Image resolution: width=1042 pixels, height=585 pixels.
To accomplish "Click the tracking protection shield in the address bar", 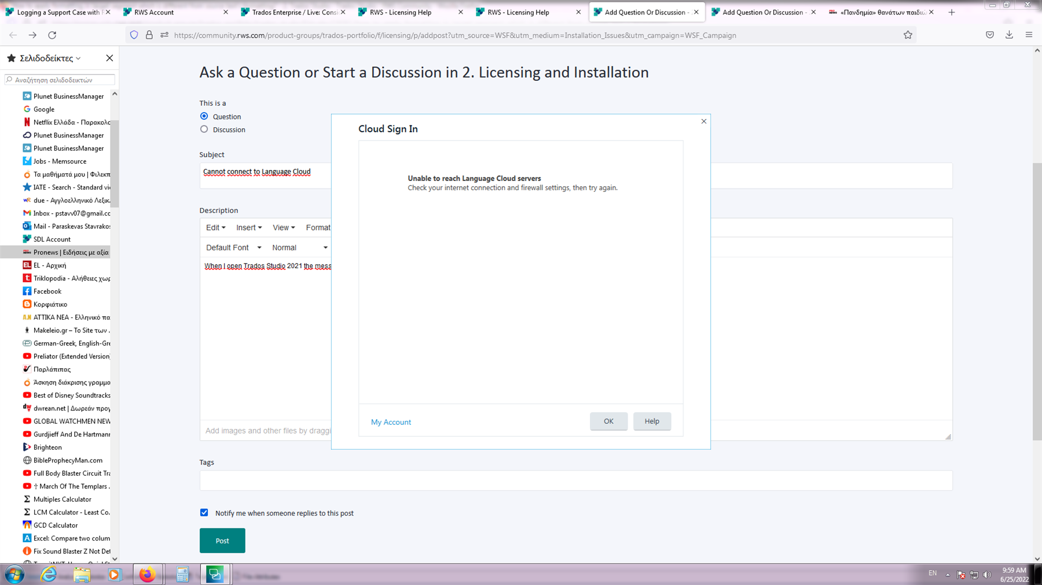I will tap(134, 35).
